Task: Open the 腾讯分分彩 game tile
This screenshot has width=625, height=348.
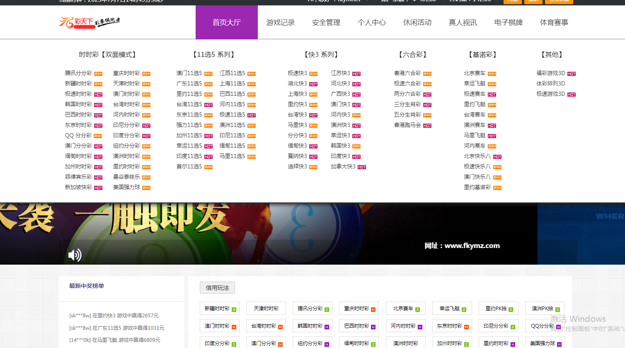Action: pyautogui.click(x=312, y=308)
